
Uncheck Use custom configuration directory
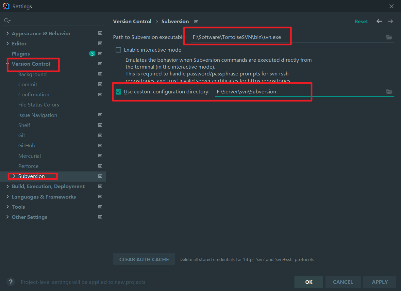(x=118, y=92)
